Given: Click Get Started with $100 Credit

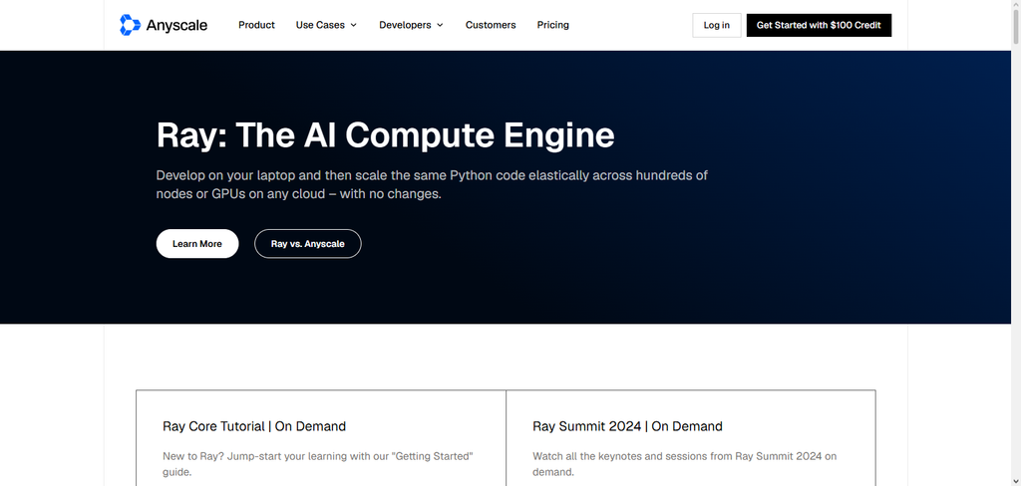Looking at the screenshot, I should pos(819,25).
